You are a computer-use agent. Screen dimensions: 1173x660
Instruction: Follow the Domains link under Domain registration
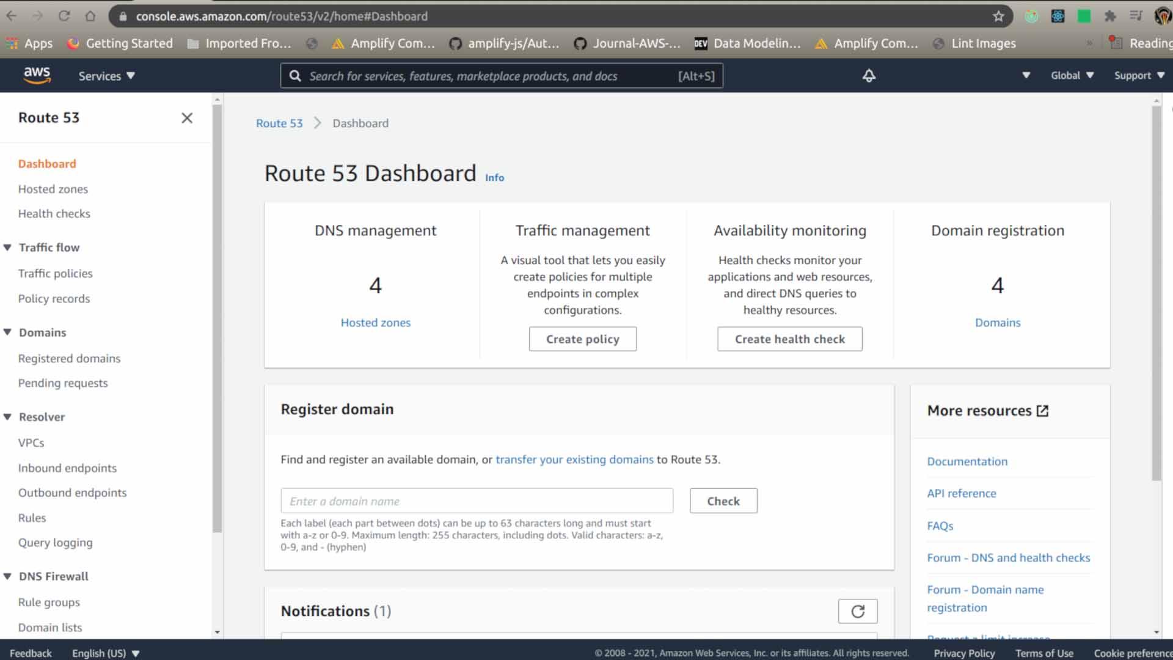[997, 323]
